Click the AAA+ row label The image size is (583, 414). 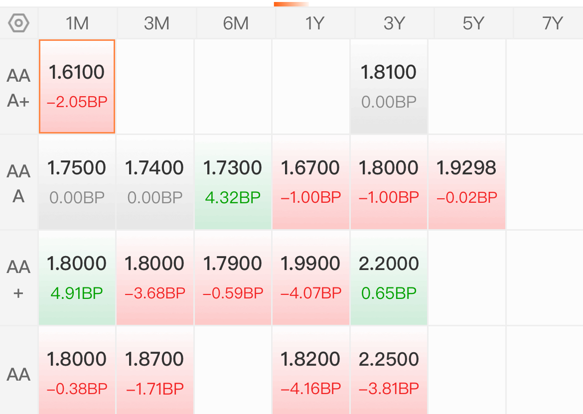coord(18,88)
